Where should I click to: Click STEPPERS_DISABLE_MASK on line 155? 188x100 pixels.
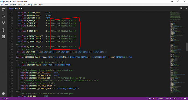40,88
